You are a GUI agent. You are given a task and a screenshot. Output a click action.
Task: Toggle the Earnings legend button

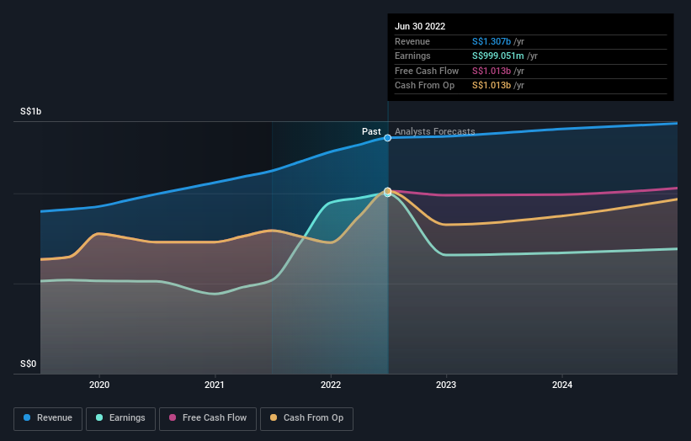point(120,418)
